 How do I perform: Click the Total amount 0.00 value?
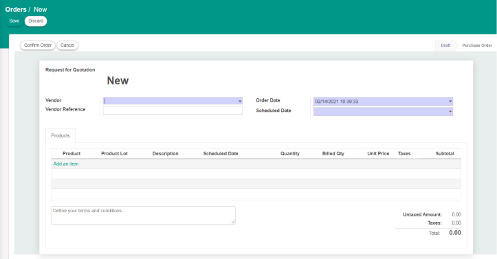click(x=455, y=233)
